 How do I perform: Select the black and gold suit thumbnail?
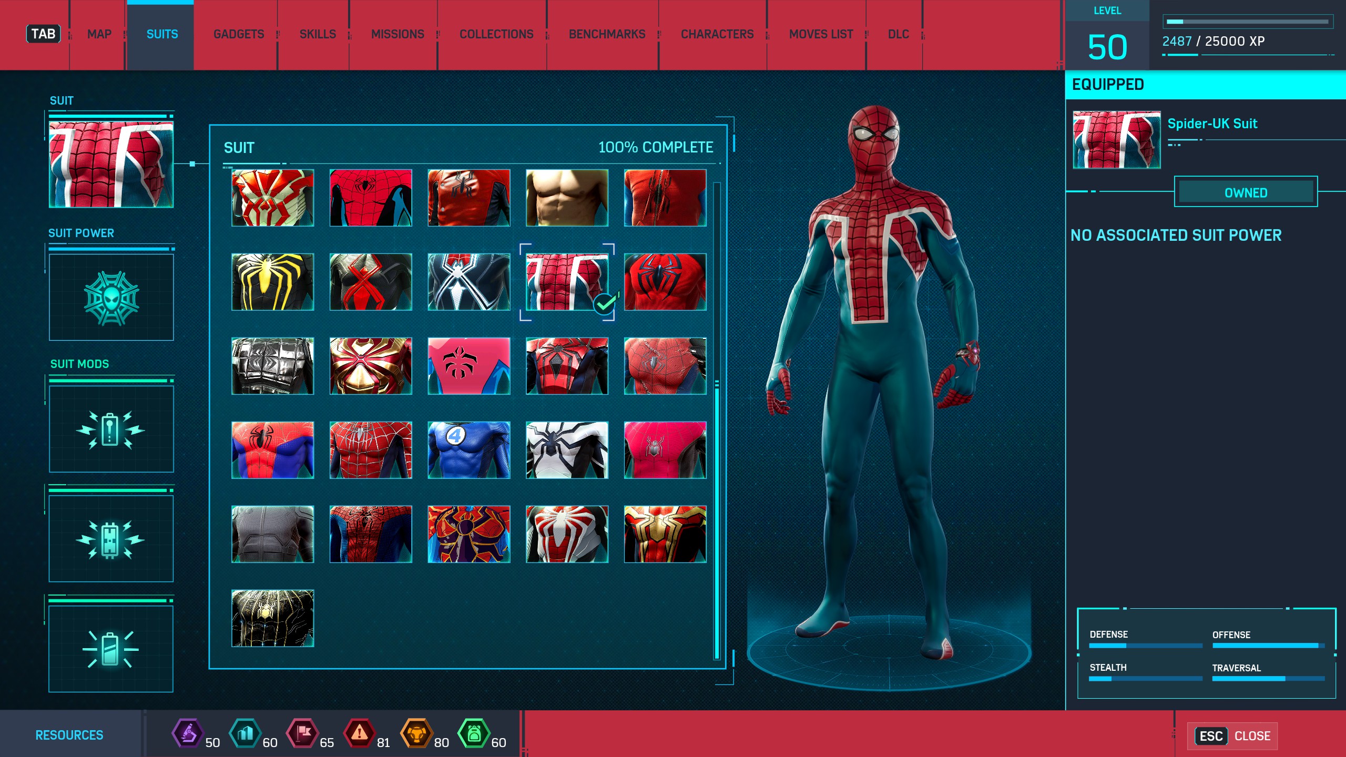pos(272,618)
